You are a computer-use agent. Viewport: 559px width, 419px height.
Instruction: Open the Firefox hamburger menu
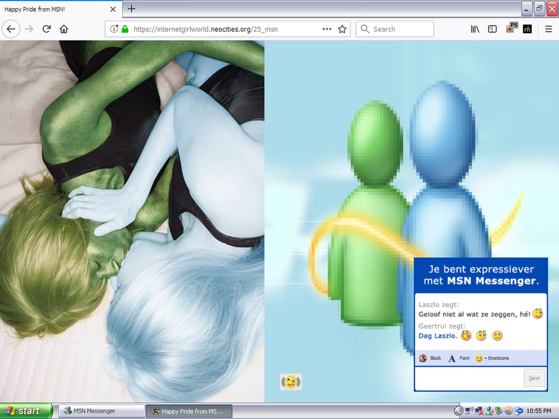click(x=549, y=29)
